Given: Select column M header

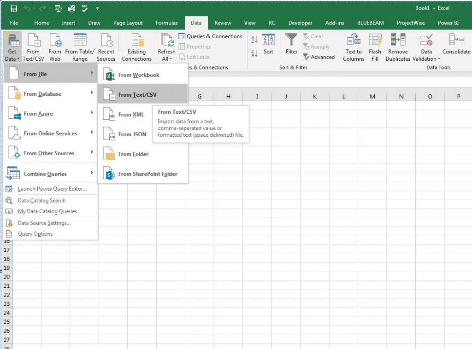Looking at the screenshot, I should 372,97.
